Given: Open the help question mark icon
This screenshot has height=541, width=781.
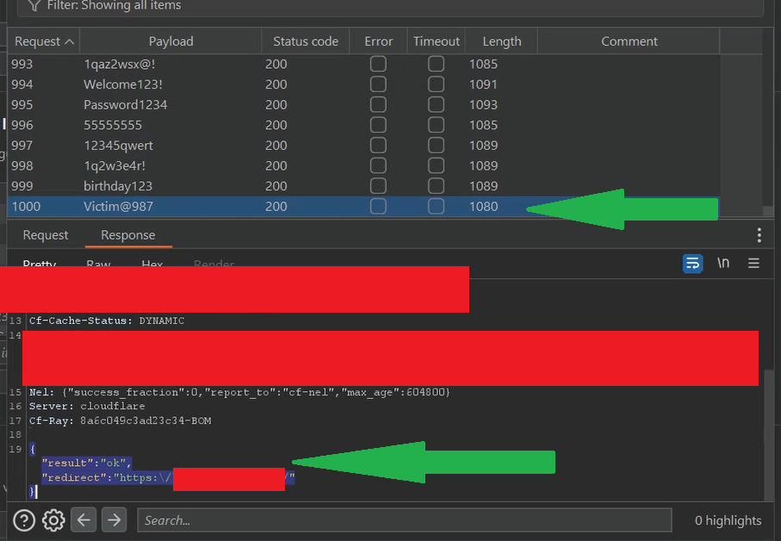Looking at the screenshot, I should coord(24,520).
